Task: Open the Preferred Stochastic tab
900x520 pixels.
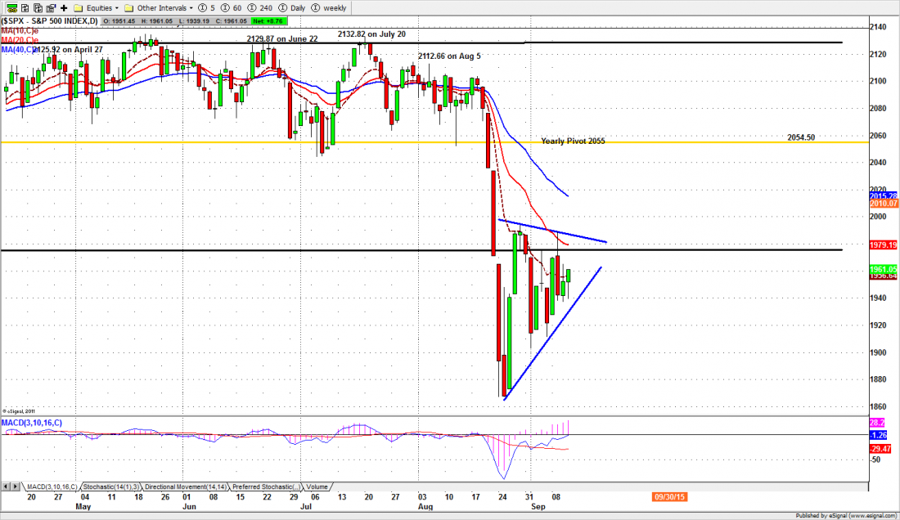Action: pos(268,486)
